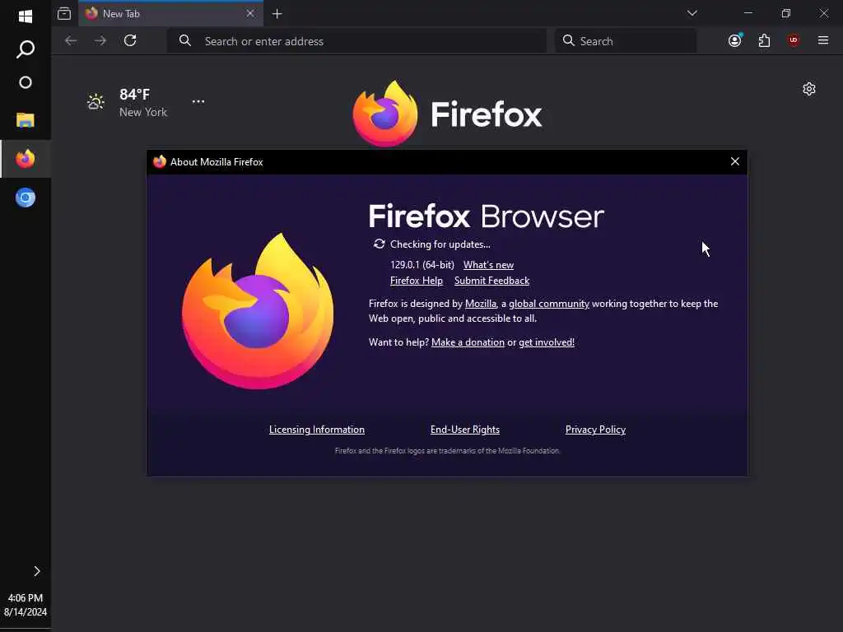This screenshot has height=632, width=843.
Task: Go back one page
Action: pyautogui.click(x=71, y=41)
